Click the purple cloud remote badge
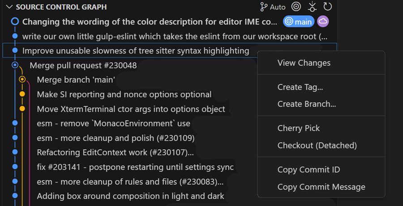The width and height of the screenshot is (403, 206). [323, 21]
